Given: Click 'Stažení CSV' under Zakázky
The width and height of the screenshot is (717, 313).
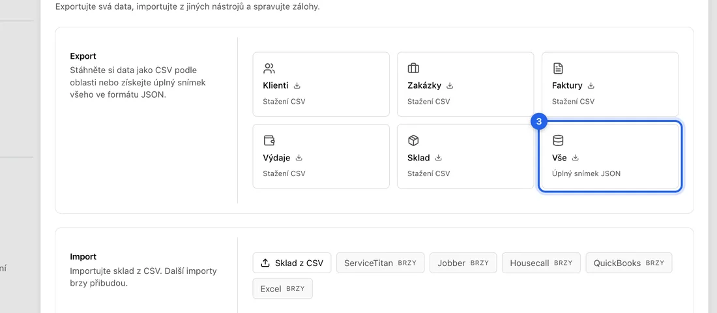Looking at the screenshot, I should coord(428,101).
